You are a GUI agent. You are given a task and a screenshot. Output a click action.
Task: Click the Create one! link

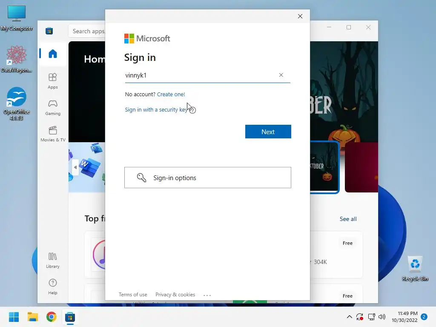pyautogui.click(x=171, y=94)
